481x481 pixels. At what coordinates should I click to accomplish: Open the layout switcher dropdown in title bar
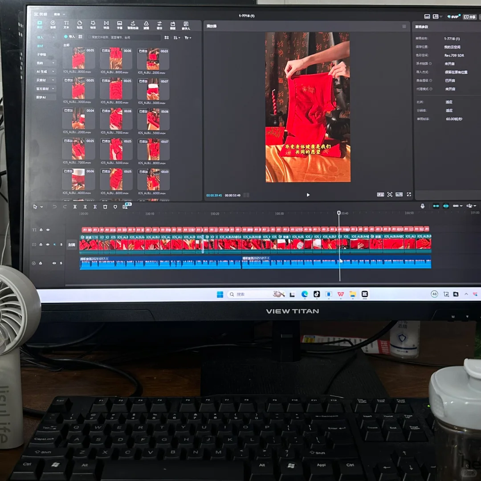[437, 16]
